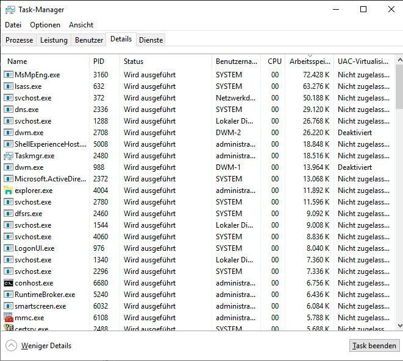Open the Optionen menu
Viewport: 403px width, 361px height.
[x=45, y=25]
